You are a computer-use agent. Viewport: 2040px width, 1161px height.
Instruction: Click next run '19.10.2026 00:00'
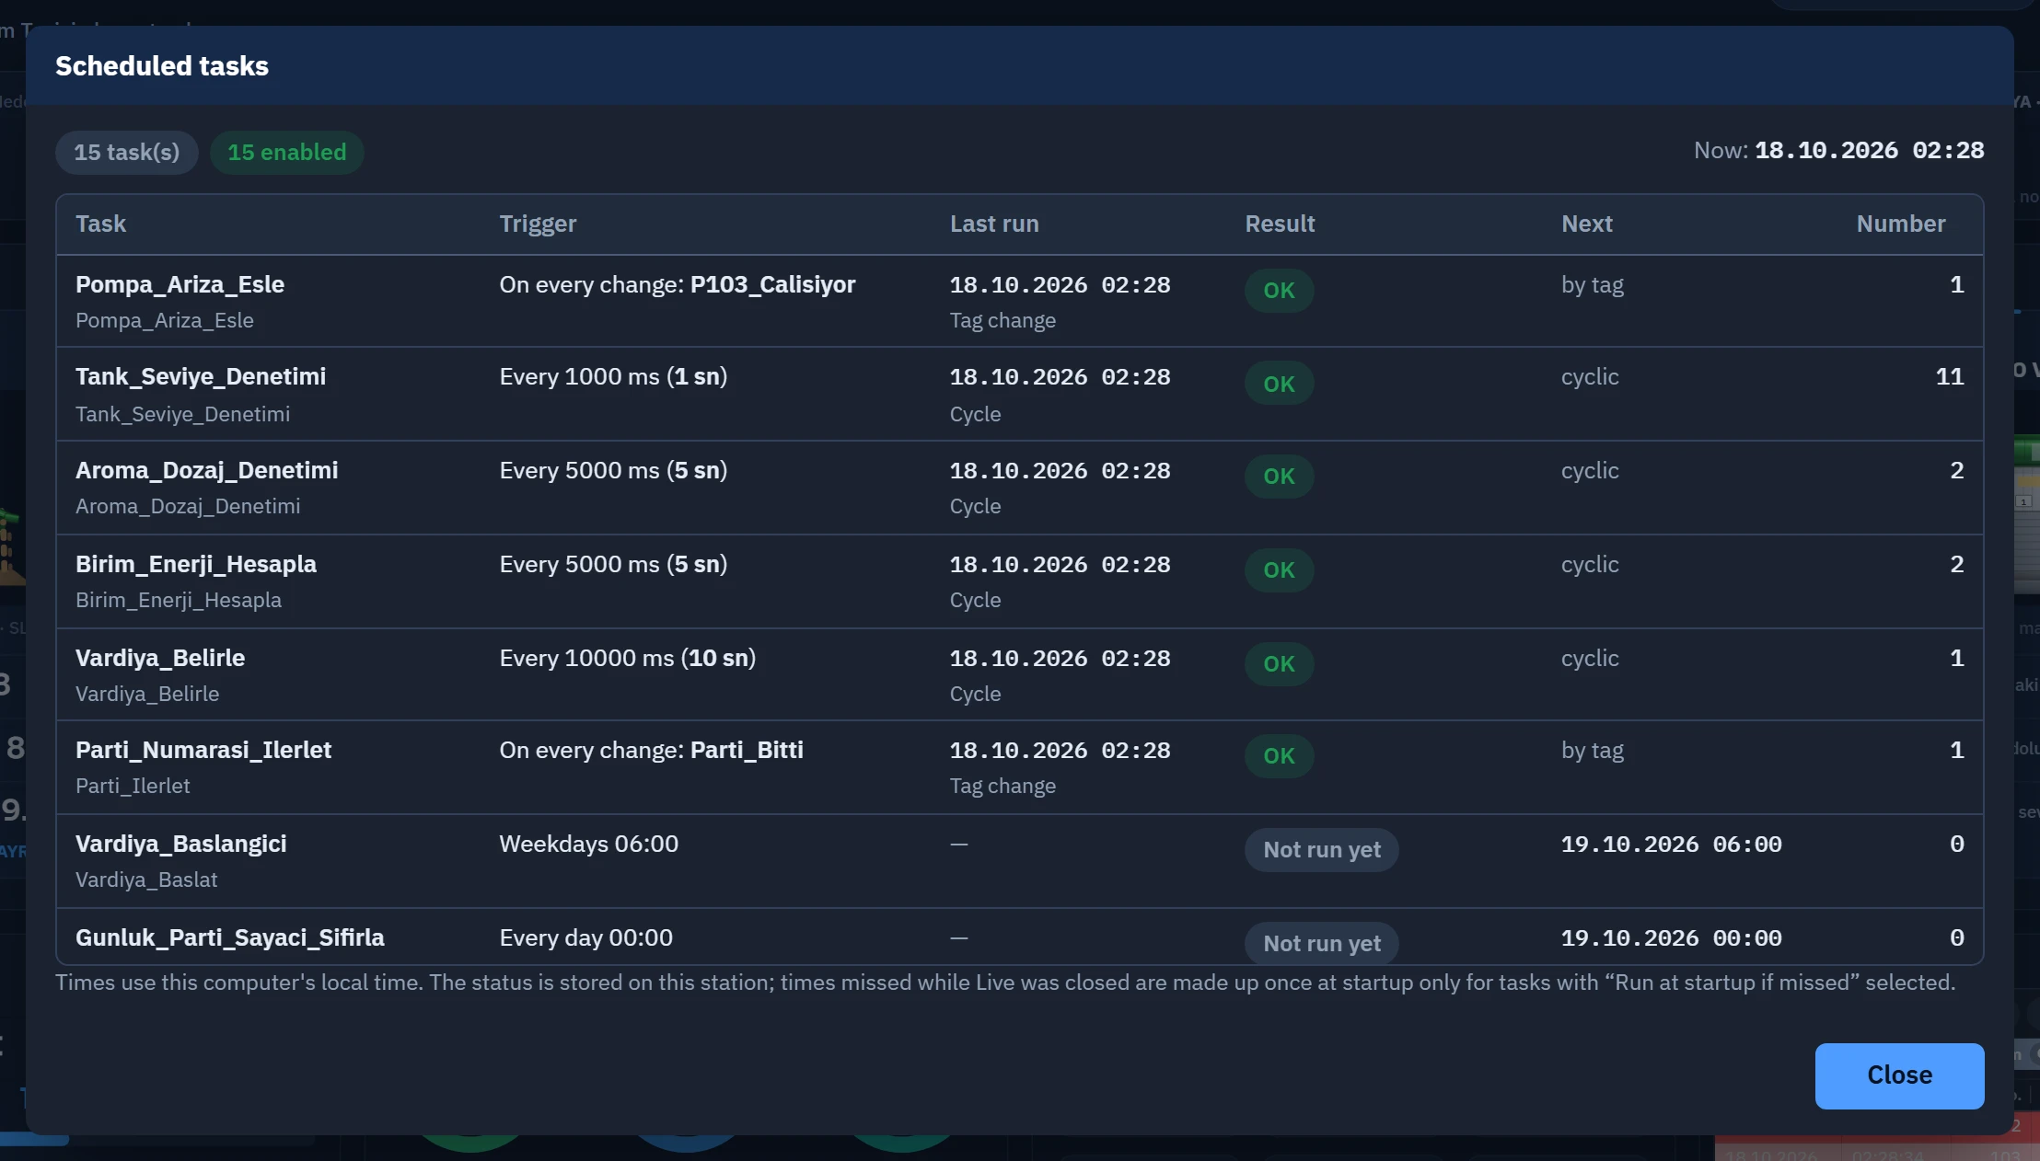click(x=1672, y=937)
